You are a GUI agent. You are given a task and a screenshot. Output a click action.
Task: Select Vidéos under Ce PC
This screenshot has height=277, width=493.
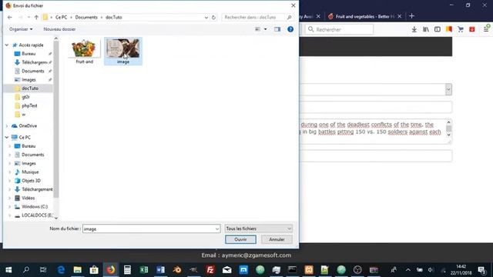click(28, 199)
